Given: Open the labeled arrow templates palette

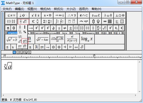Looking at the screenshot, I should tap(84, 21).
